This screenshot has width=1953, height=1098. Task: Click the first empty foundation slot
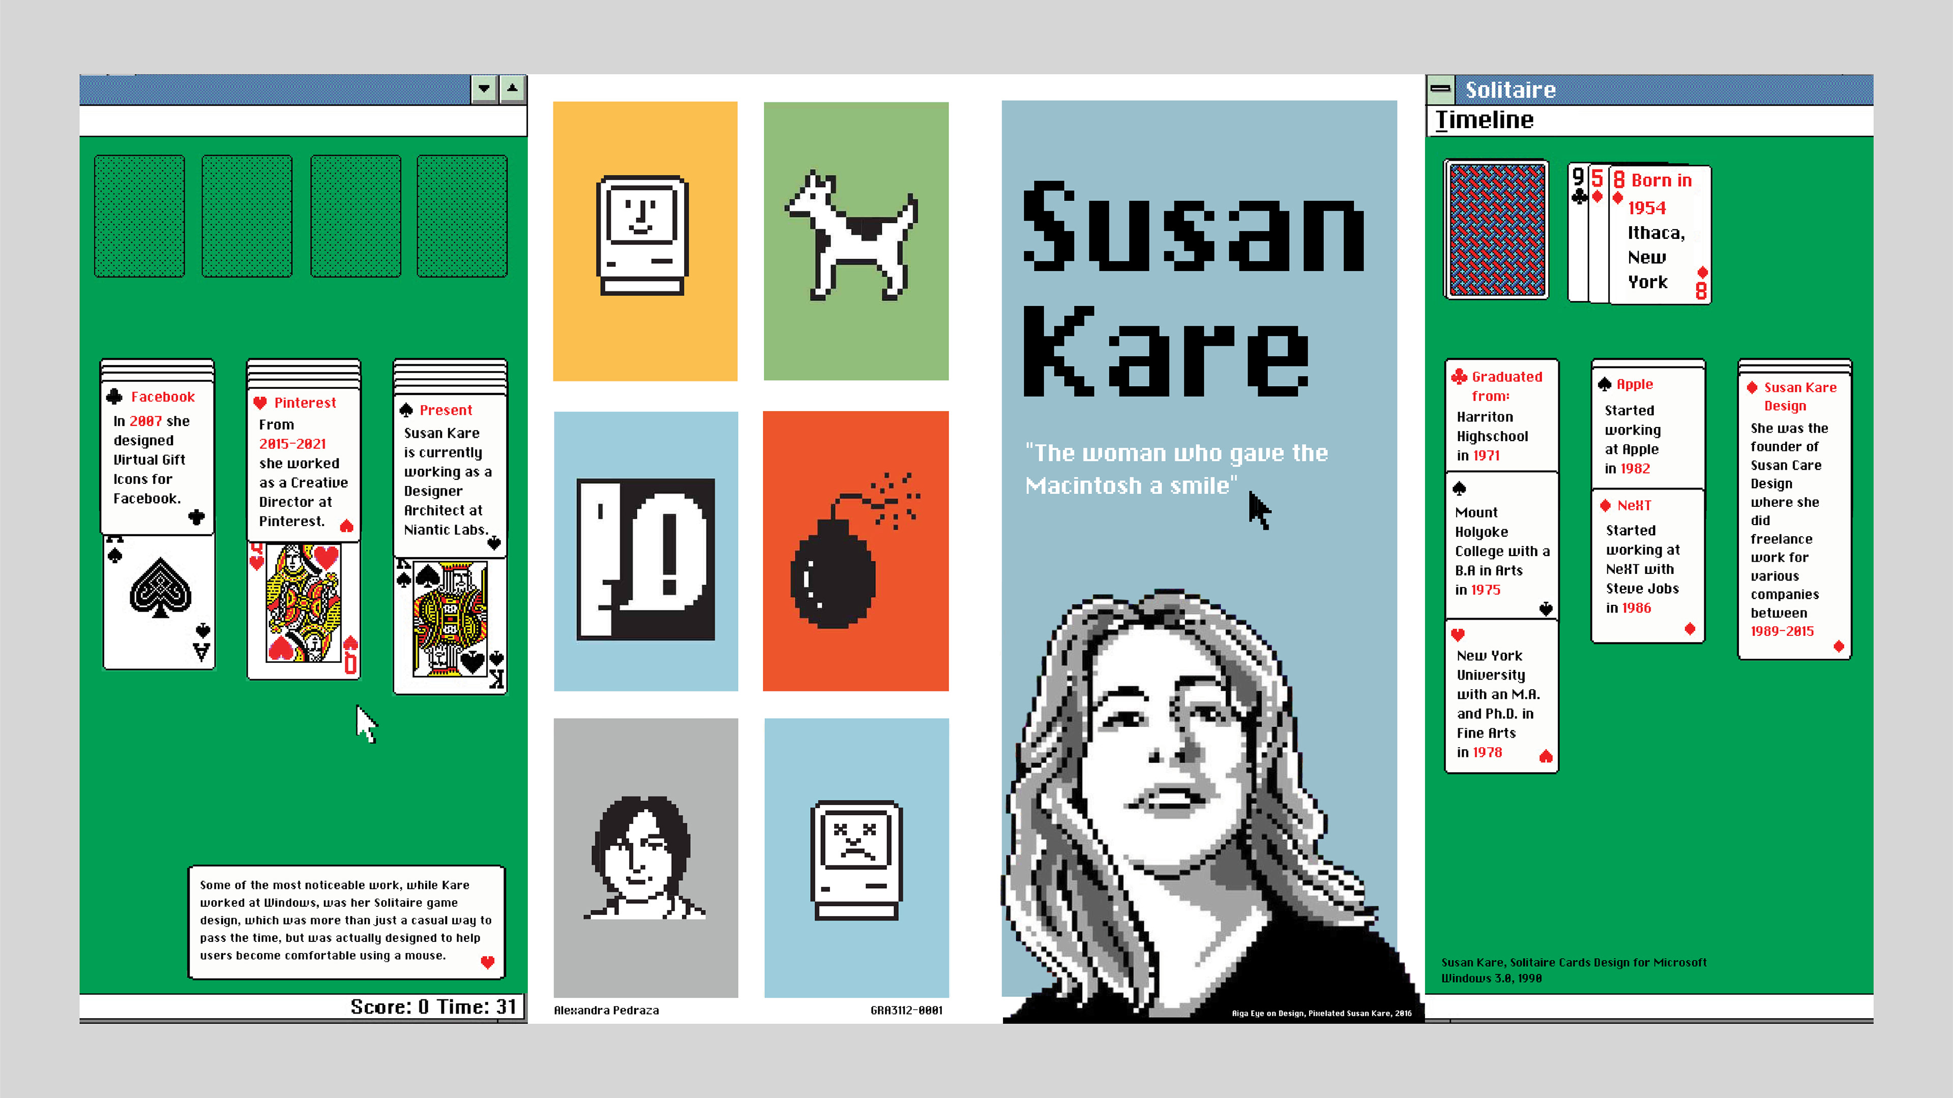point(139,216)
